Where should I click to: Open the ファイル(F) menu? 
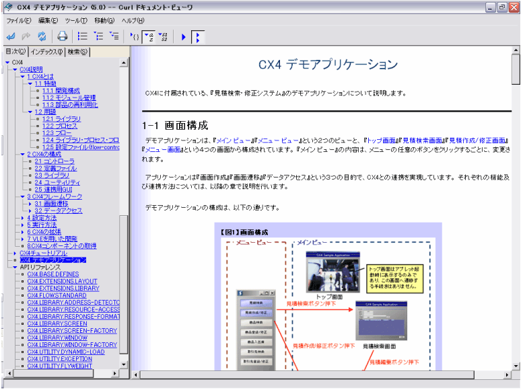click(x=19, y=21)
